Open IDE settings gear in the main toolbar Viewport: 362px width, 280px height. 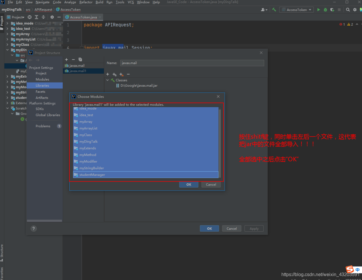tap(355, 9)
